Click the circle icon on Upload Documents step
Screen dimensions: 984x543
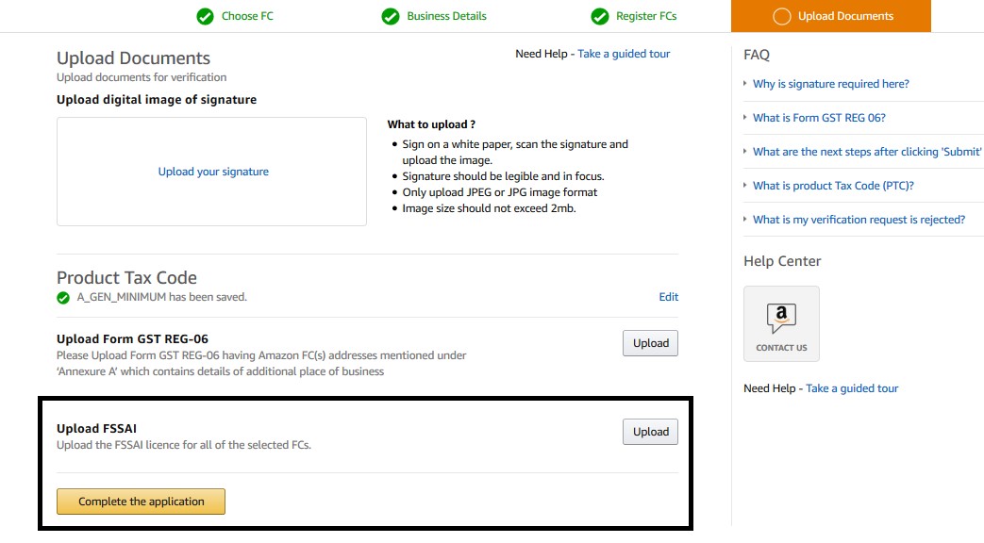coord(781,16)
